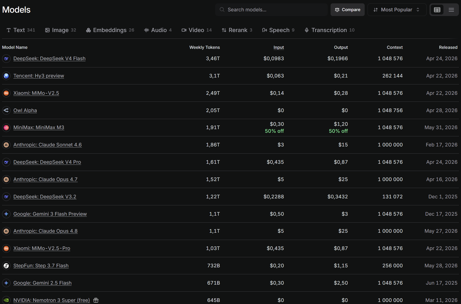
Task: Open DeepSeek: DeepSeek V4 Pro link
Action: pos(47,162)
